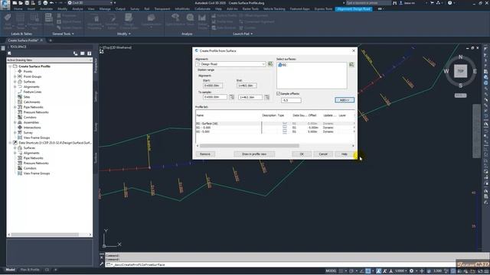Switch to the Model layout tab
Screen dimensions: 490x275
point(10,270)
